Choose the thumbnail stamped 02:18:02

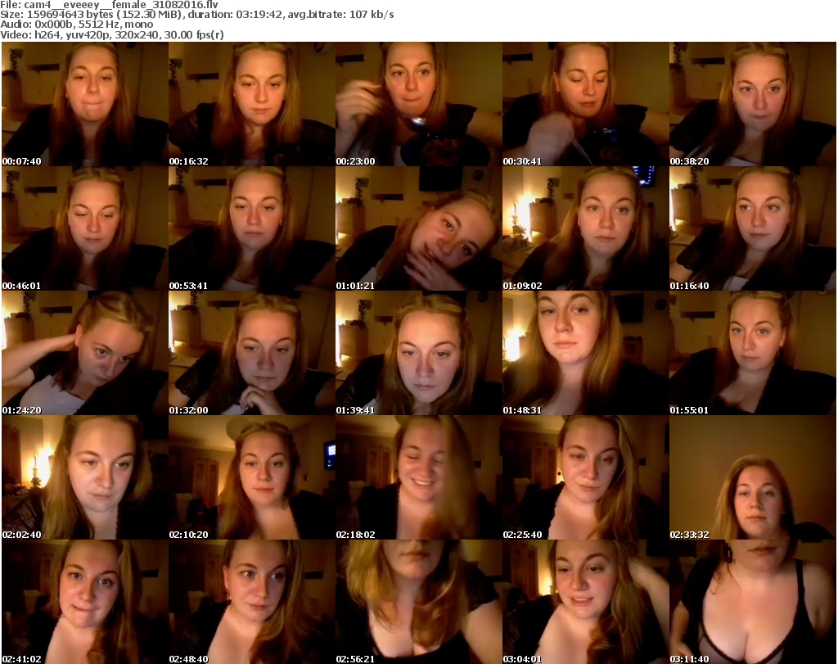418,478
